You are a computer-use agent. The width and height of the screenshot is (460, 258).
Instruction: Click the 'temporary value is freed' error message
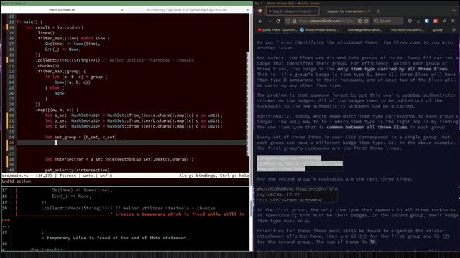tap(116, 238)
